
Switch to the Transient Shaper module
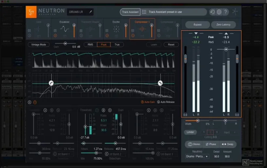[x=90, y=29]
